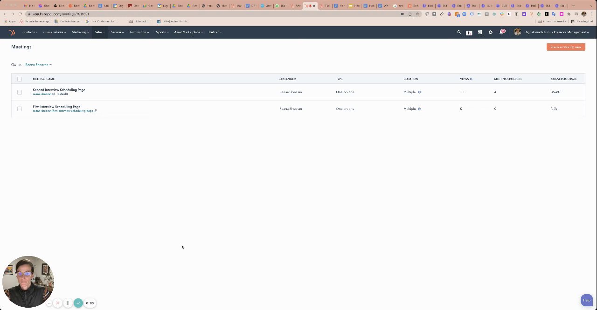Open the Chrome three-dot menu
This screenshot has width=597, height=310.
(x=591, y=14)
